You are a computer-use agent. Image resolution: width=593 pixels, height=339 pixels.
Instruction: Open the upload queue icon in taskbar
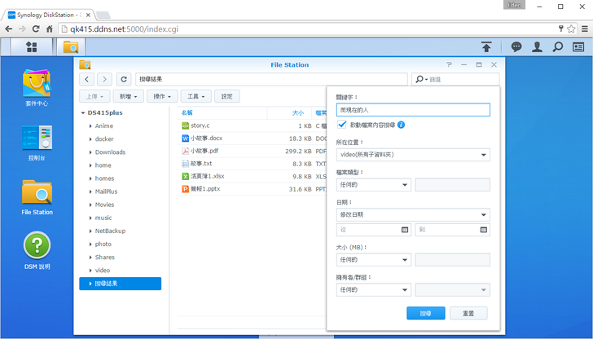(x=486, y=47)
